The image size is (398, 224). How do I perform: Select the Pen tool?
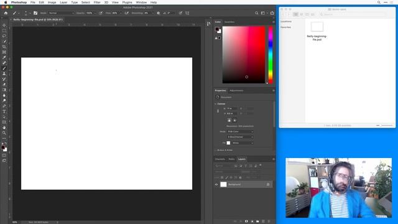click(x=4, y=106)
